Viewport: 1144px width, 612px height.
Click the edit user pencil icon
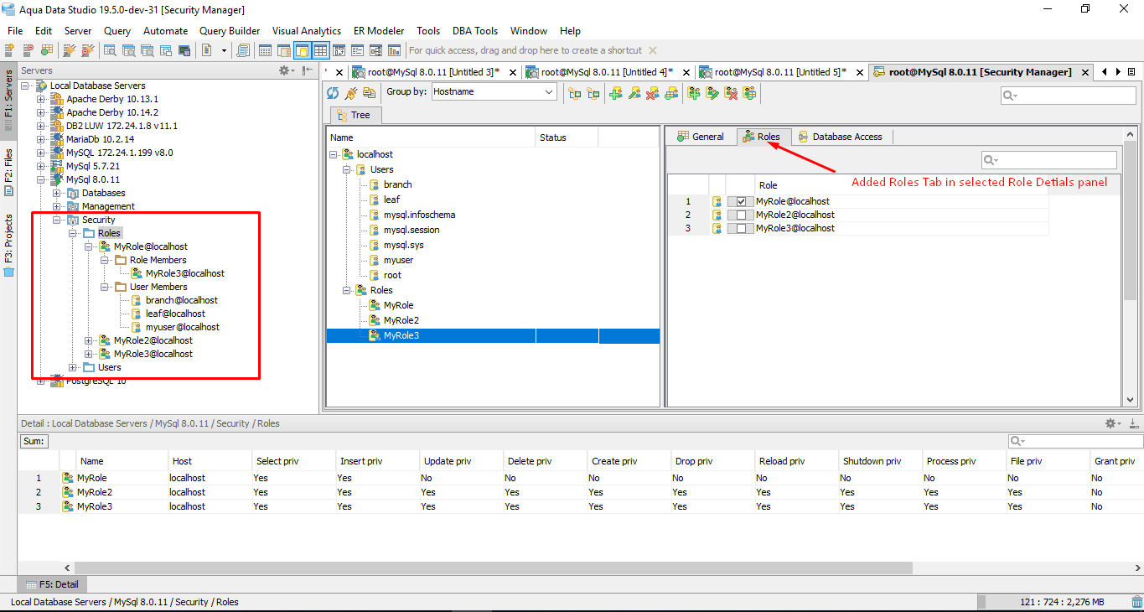tap(634, 93)
